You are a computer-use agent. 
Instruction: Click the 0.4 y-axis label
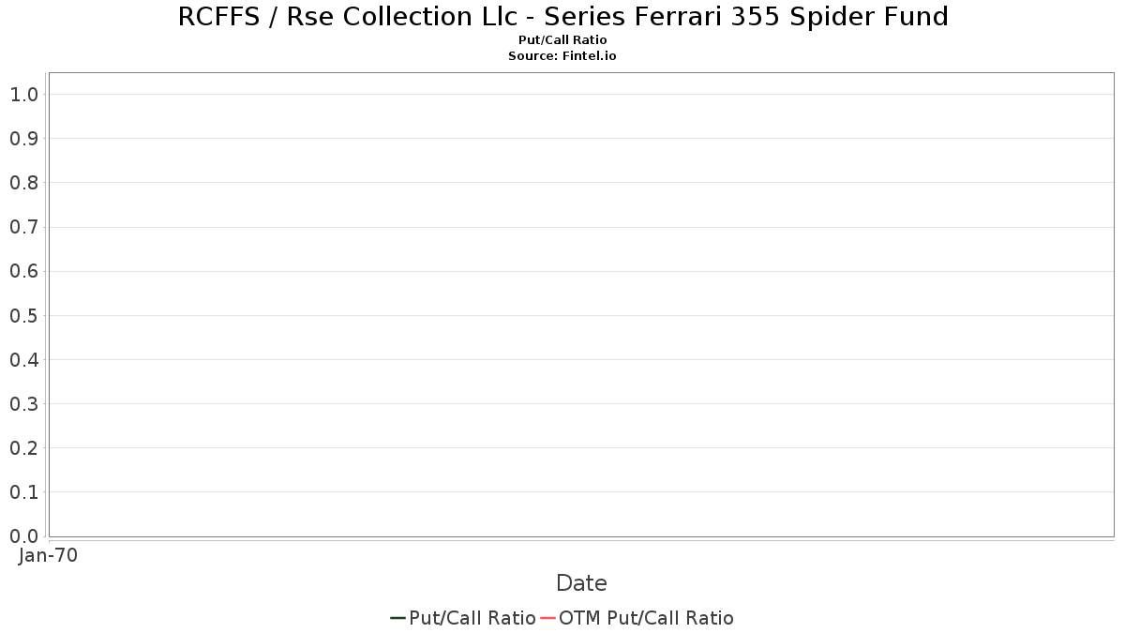(23, 359)
